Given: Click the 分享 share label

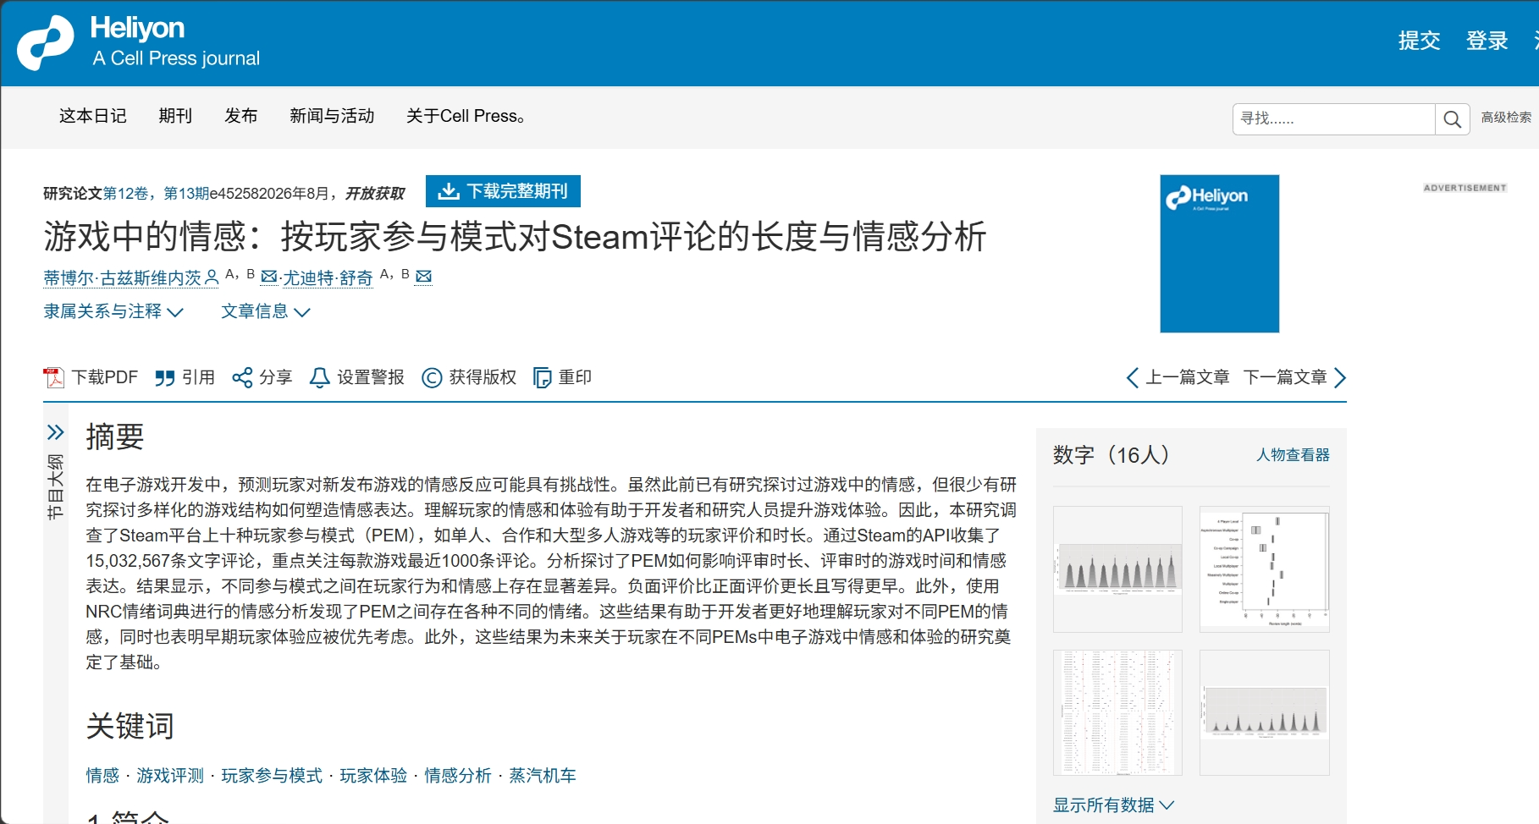Looking at the screenshot, I should pos(275,377).
